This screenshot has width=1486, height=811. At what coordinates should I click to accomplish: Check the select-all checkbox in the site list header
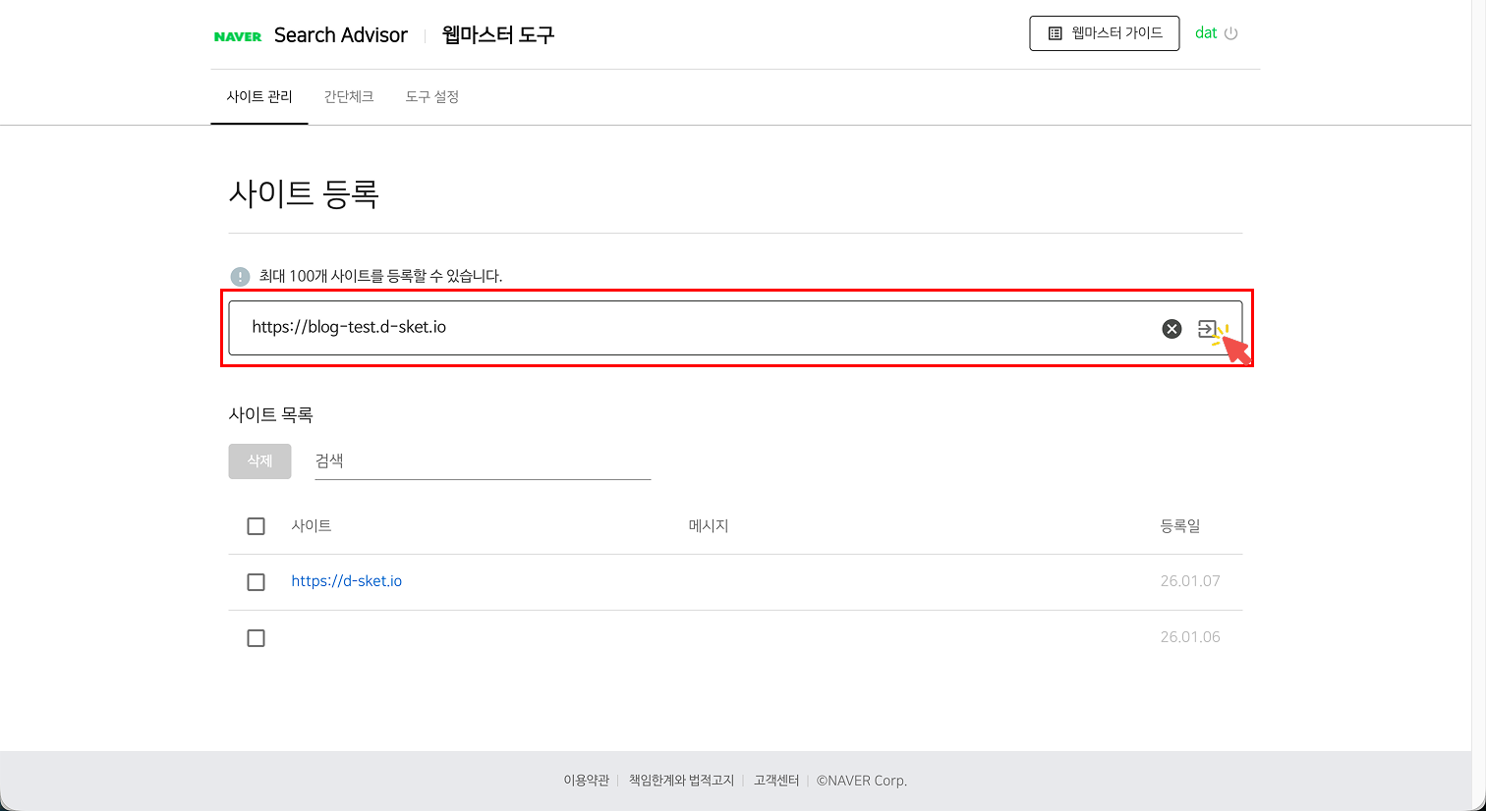256,525
